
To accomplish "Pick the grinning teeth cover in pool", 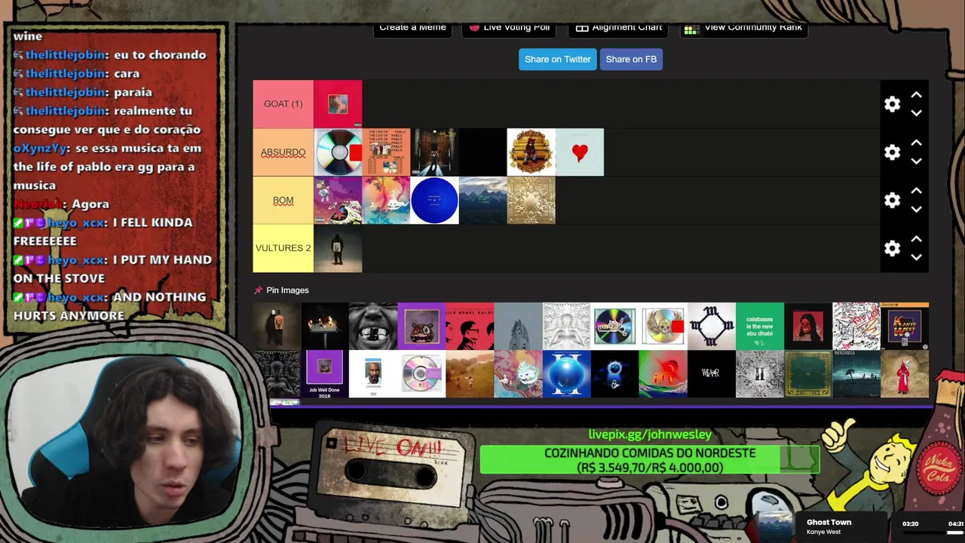I will pyautogui.click(x=373, y=327).
